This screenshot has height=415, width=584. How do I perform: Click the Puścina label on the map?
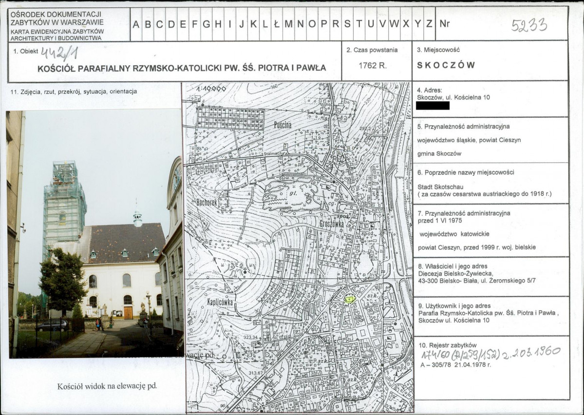[x=282, y=125]
